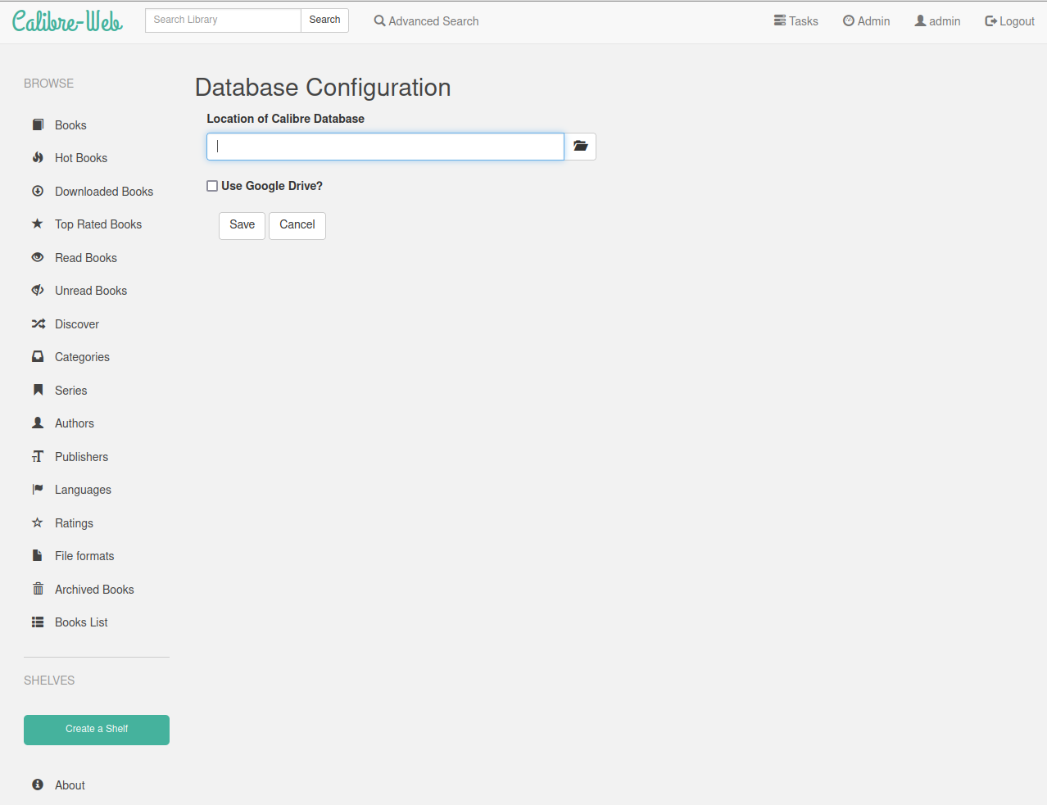
Task: Click the Hot Books flame icon
Action: coord(38,157)
